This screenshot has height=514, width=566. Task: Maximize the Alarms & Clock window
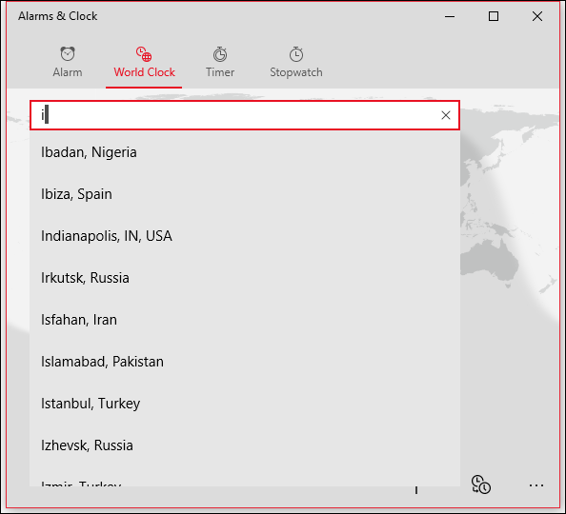[x=494, y=16]
